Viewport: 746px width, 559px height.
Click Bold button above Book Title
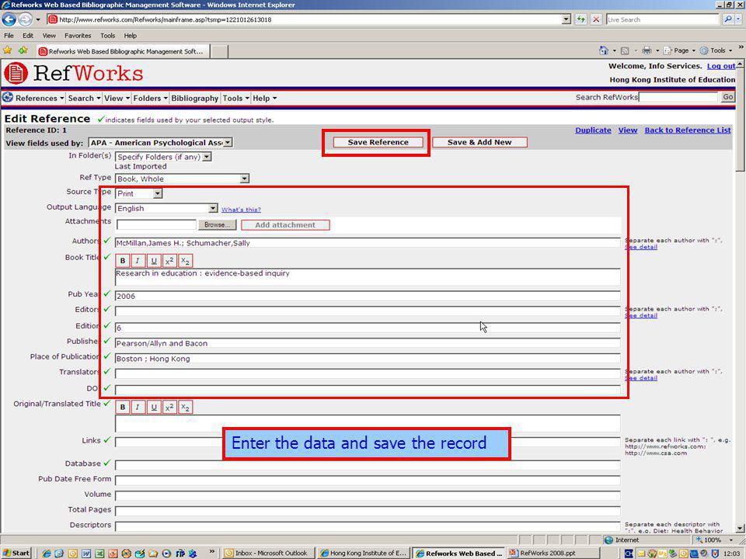(123, 261)
